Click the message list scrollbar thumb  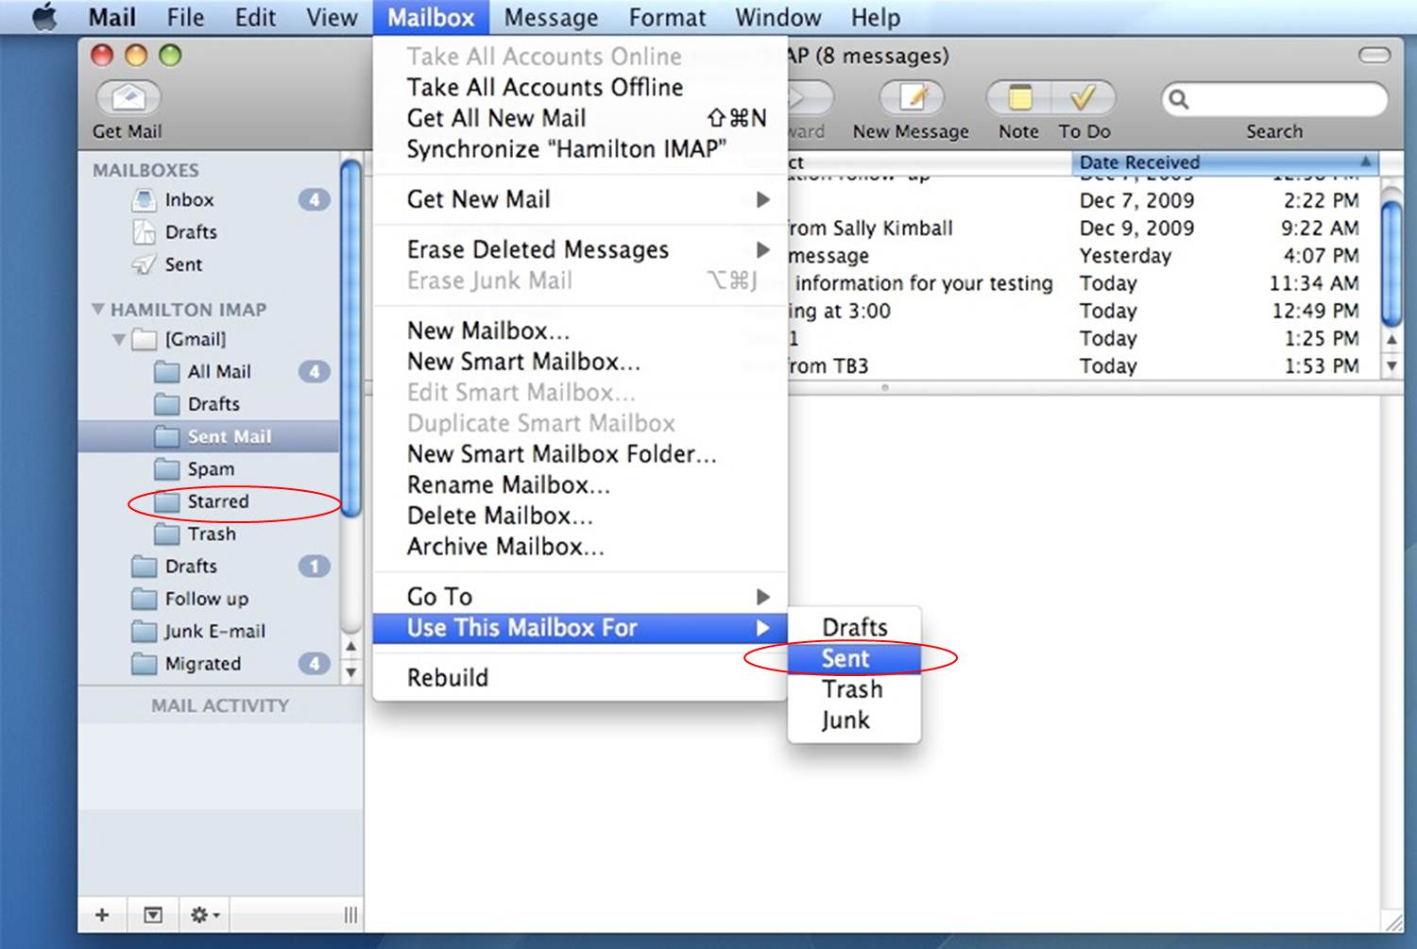click(1391, 263)
